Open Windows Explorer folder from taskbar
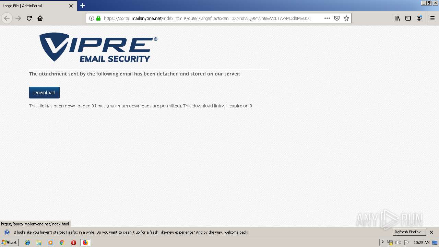 coord(39,243)
